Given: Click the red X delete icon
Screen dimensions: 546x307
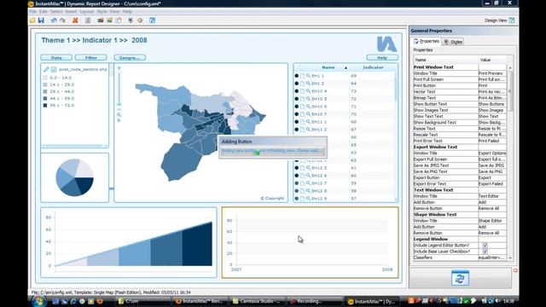Looking at the screenshot, I should [x=75, y=20].
